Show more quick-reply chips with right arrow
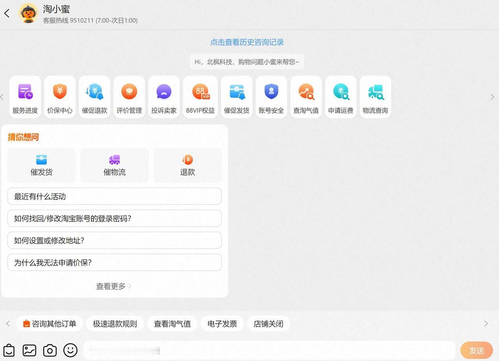The width and height of the screenshot is (499, 361). 486,324
